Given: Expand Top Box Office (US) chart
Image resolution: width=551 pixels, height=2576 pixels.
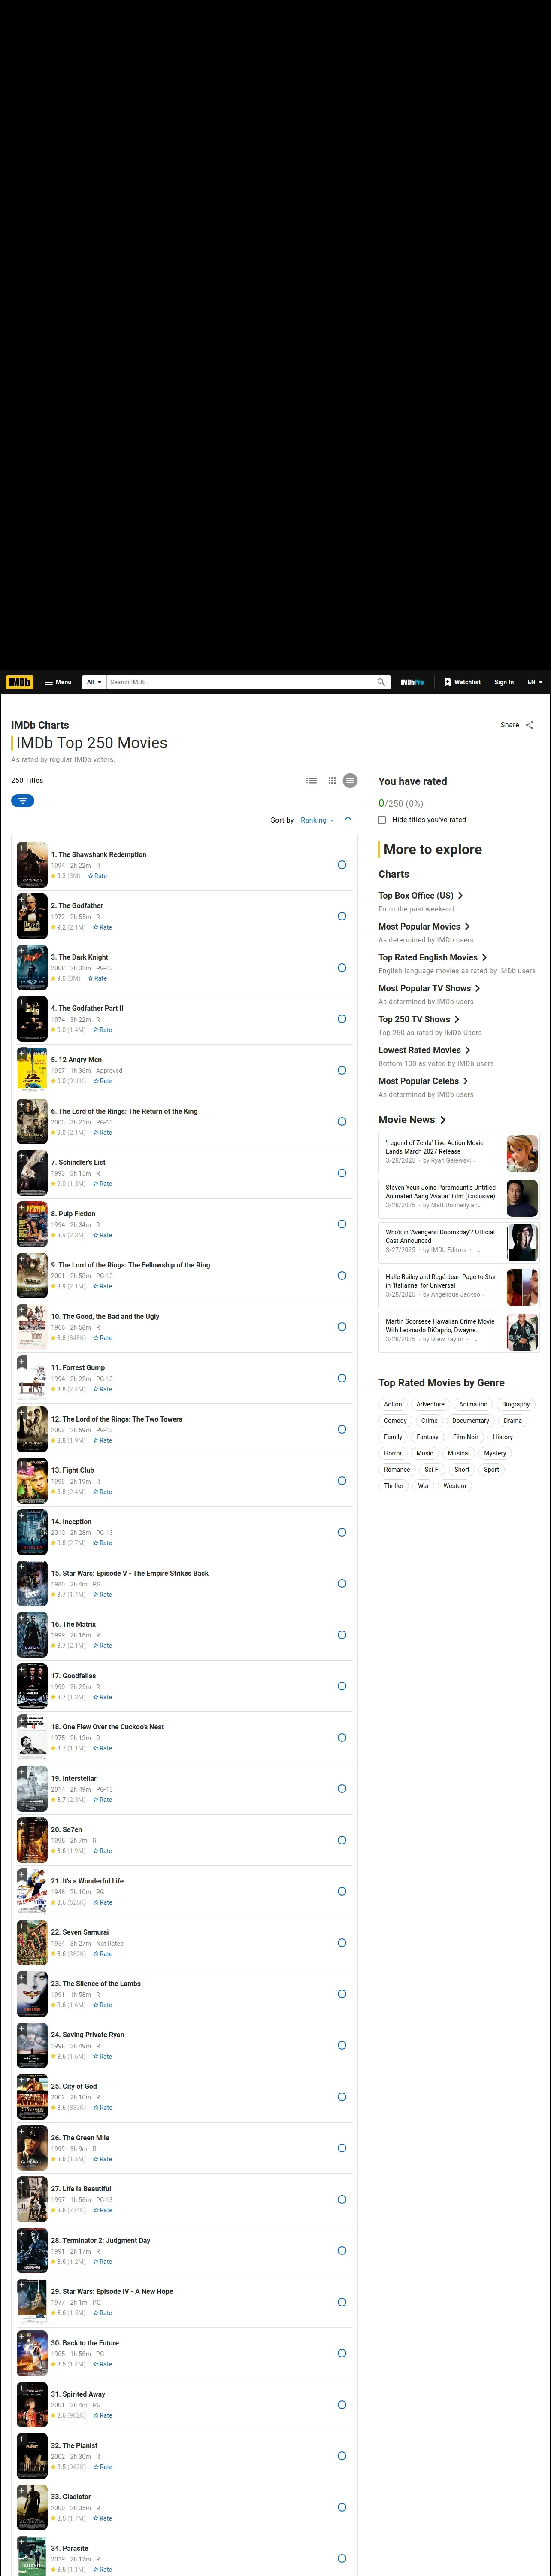Looking at the screenshot, I should click(421, 895).
